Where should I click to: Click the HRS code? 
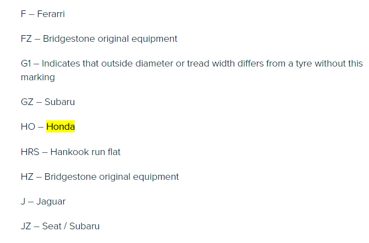click(x=30, y=152)
